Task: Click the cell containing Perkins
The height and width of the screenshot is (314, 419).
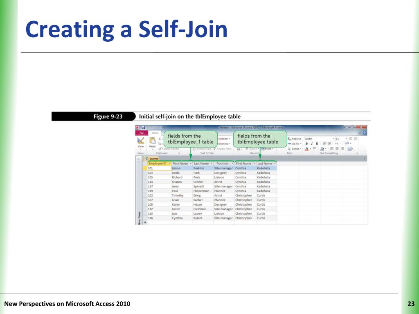Action: click(x=203, y=168)
